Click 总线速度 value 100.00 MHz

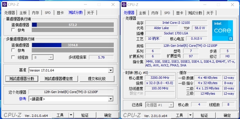pos(160,88)
